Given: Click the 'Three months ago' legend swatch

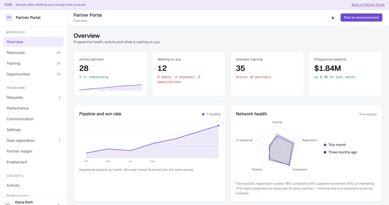Looking at the screenshot, I should 325,152.
